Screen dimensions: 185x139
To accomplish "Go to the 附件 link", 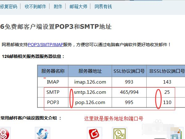I will click(58, 7).
